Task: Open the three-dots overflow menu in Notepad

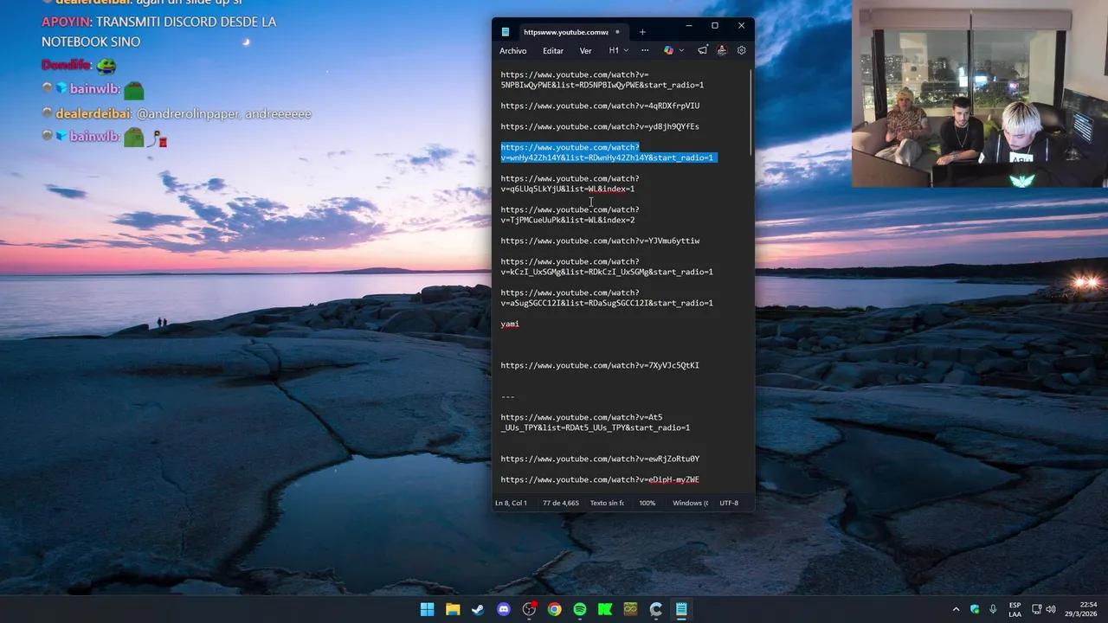Action: [x=645, y=50]
